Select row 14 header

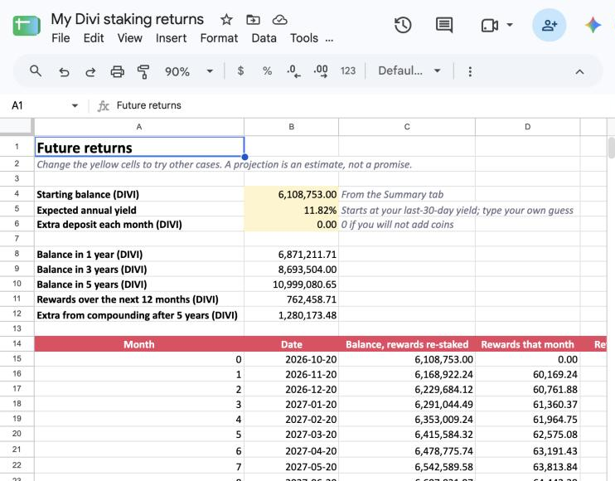coord(17,343)
